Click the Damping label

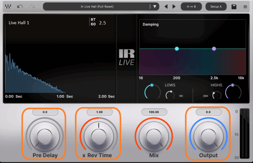point(151,24)
